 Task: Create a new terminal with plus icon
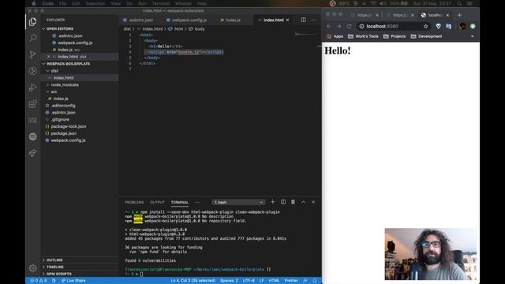272,202
